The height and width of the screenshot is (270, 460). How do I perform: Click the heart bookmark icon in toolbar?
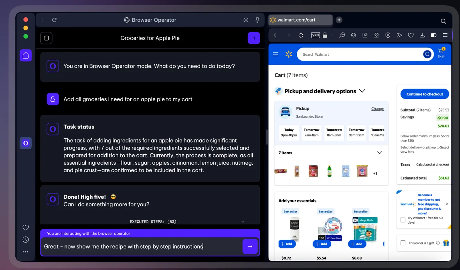coord(411,35)
